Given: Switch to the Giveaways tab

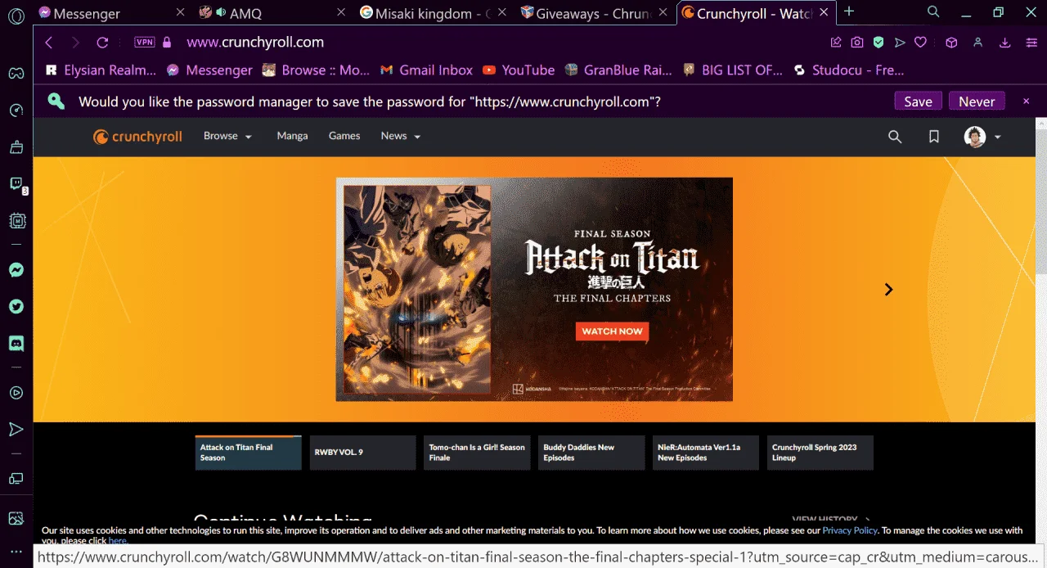Looking at the screenshot, I should click(595, 13).
